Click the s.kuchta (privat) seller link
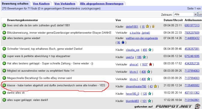Image resolution: width=202 pixels, height=109 pixels. coord(140,33)
